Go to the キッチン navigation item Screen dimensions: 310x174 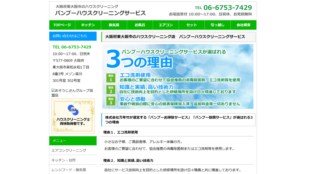[x=88, y=25]
